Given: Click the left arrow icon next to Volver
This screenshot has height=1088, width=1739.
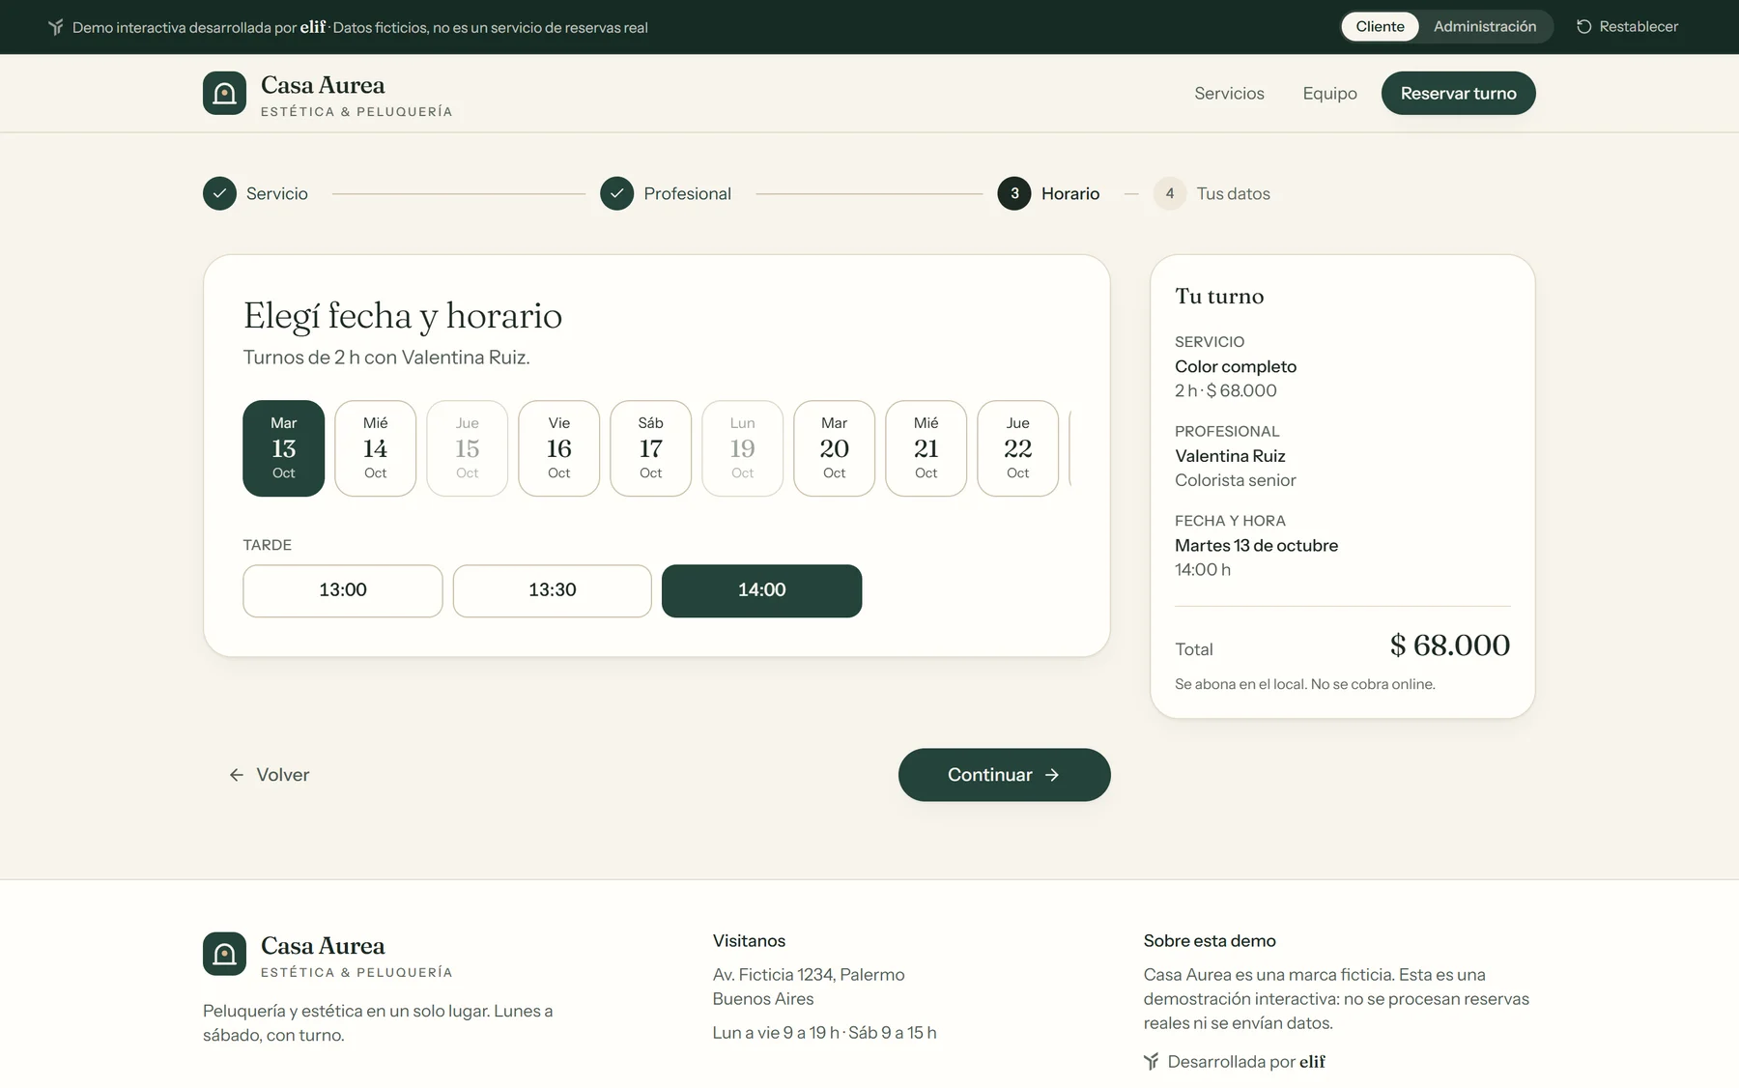Looking at the screenshot, I should pyautogui.click(x=237, y=775).
